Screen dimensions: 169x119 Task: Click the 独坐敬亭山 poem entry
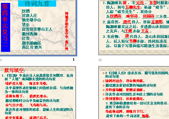tap(31, 20)
